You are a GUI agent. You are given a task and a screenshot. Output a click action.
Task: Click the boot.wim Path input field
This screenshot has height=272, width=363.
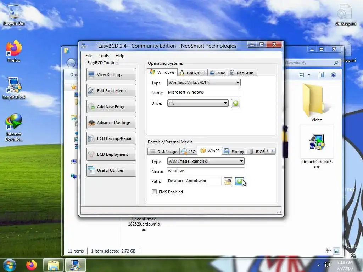tap(194, 181)
